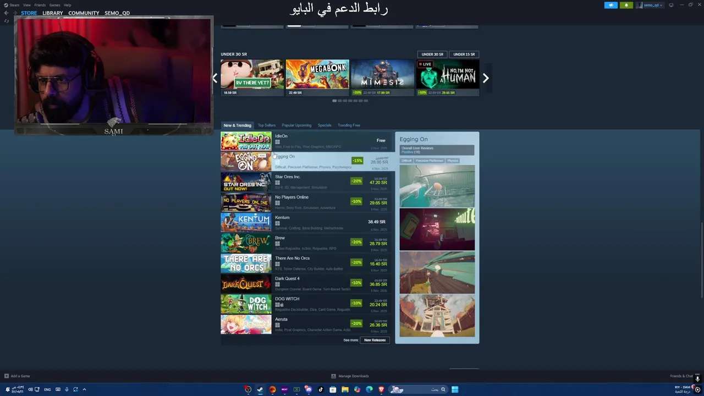Open the Dark Quest 4 row
Image resolution: width=704 pixels, height=396 pixels.
[307, 283]
